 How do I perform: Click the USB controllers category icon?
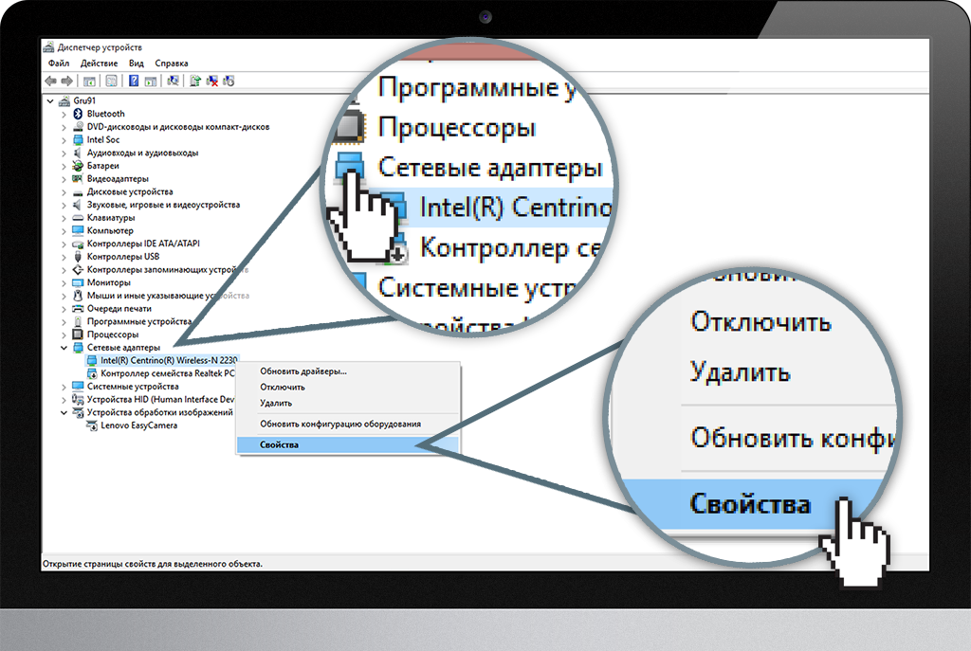coord(78,257)
